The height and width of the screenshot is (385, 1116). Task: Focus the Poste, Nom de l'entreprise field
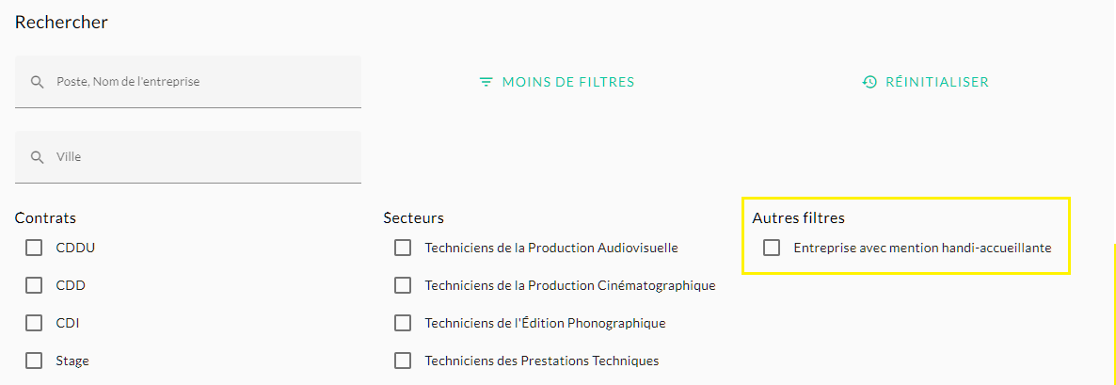(x=188, y=82)
